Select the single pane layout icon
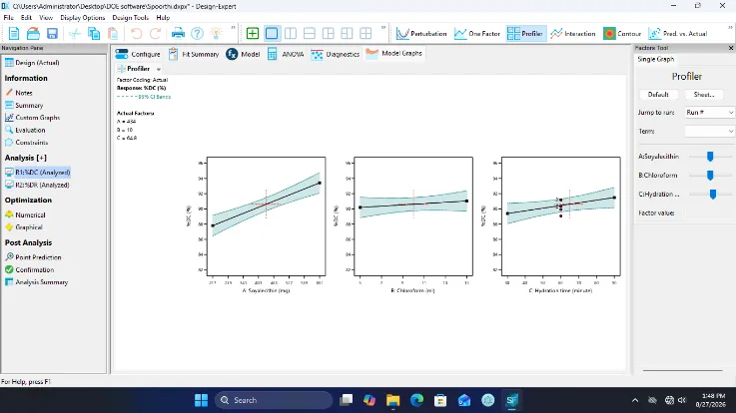 coord(272,33)
